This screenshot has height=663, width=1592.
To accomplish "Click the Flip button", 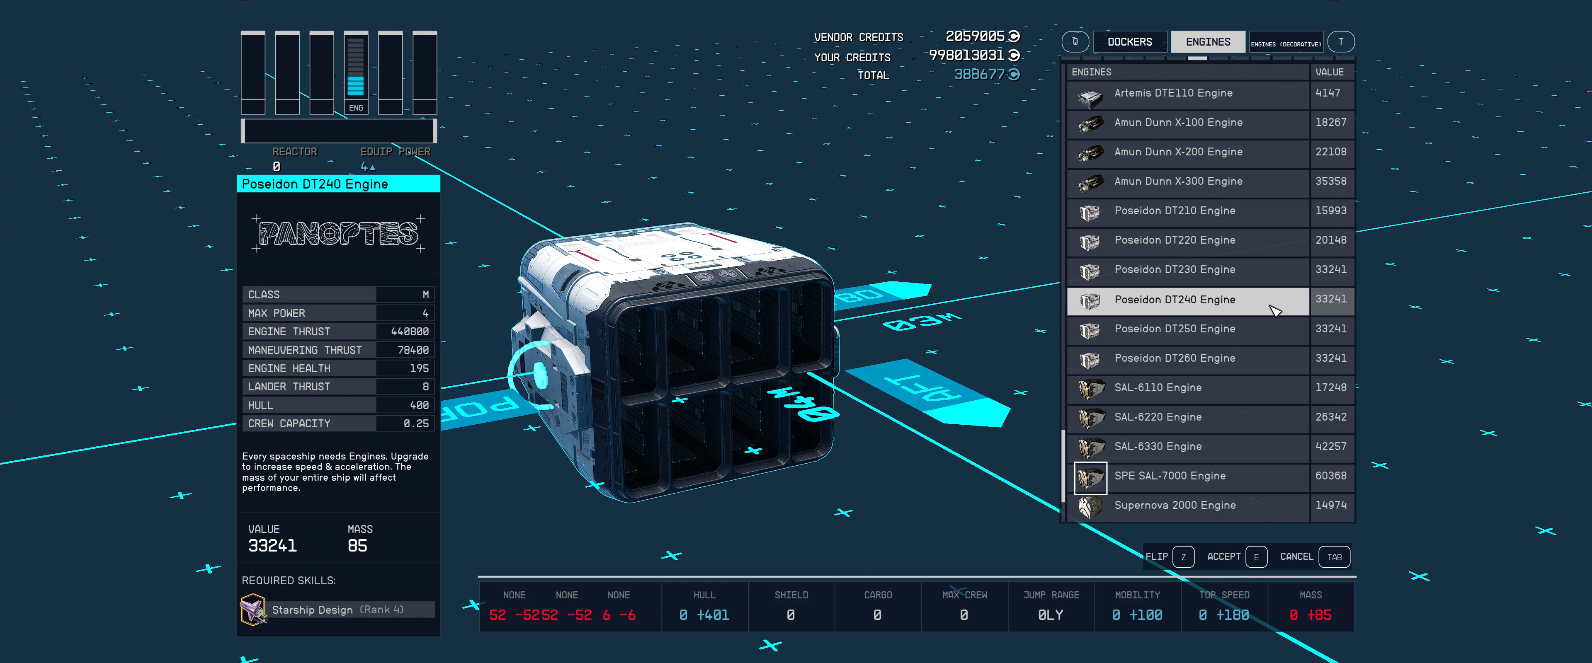I will 1169,557.
